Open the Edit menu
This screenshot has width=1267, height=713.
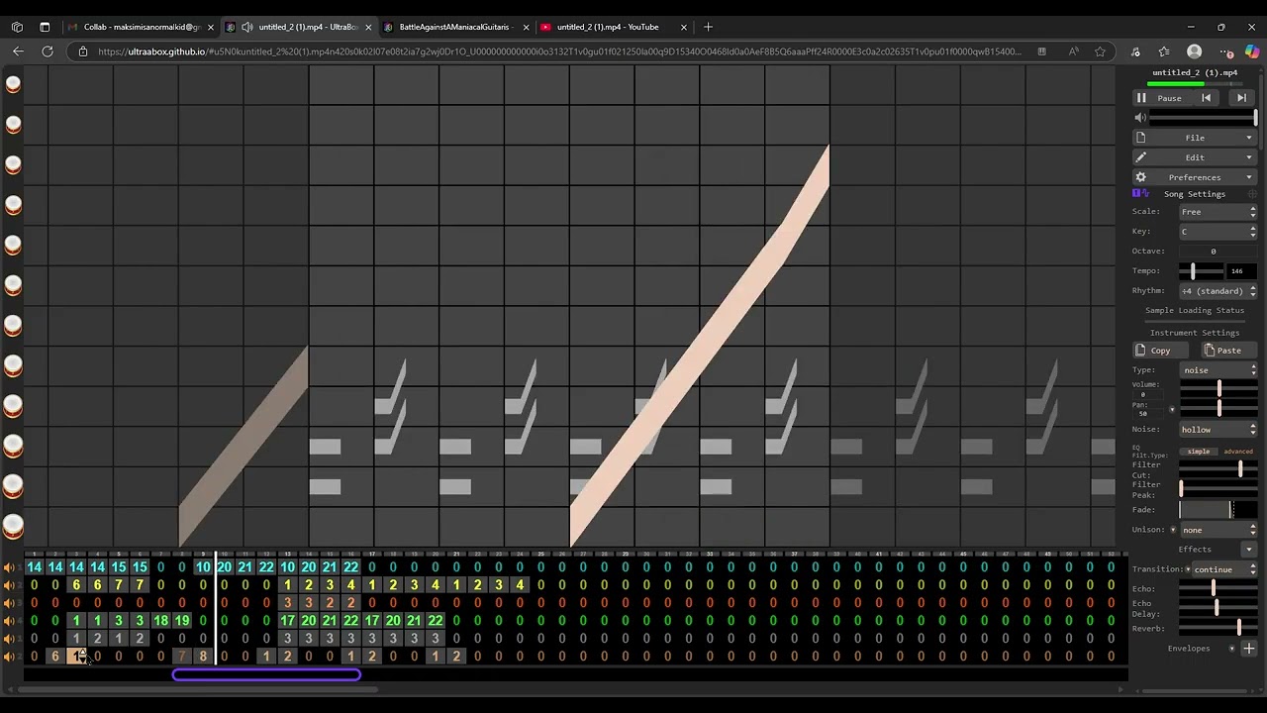pos(1195,157)
